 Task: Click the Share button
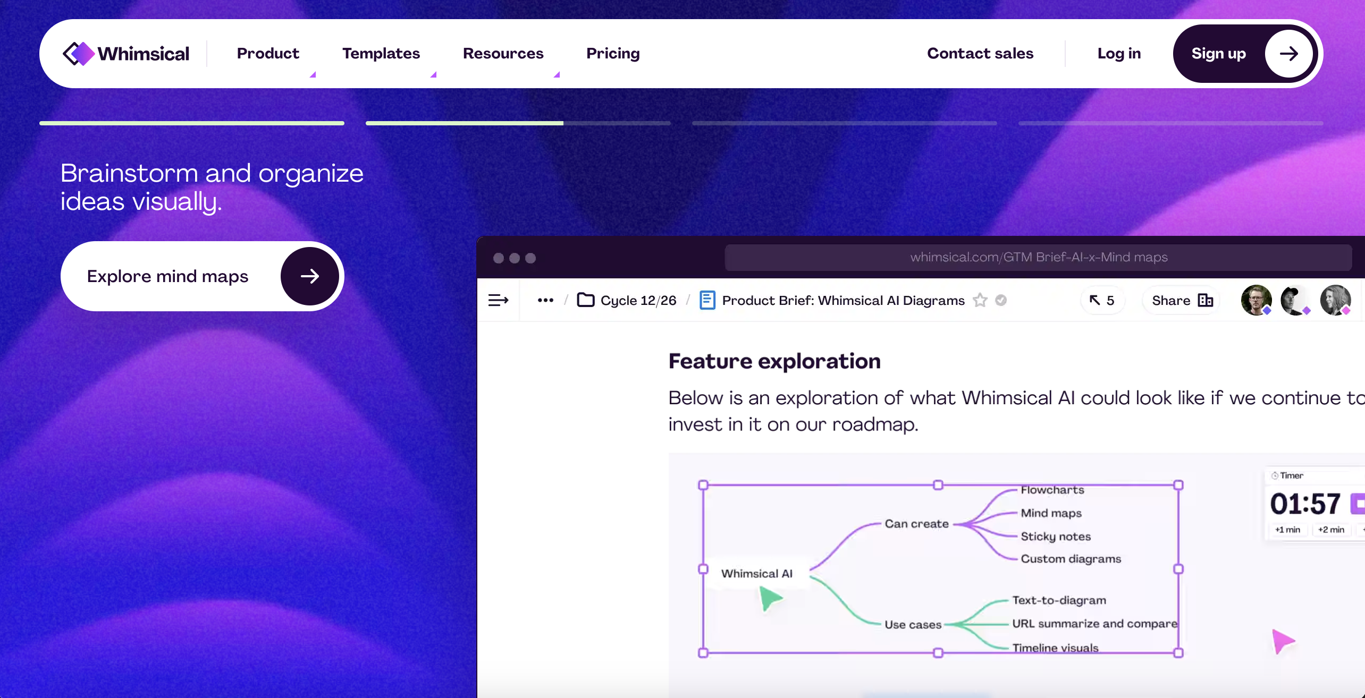pyautogui.click(x=1181, y=301)
